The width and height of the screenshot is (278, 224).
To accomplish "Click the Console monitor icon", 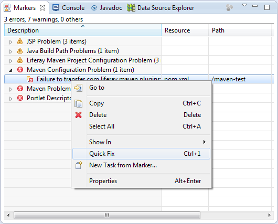I will click(56, 8).
